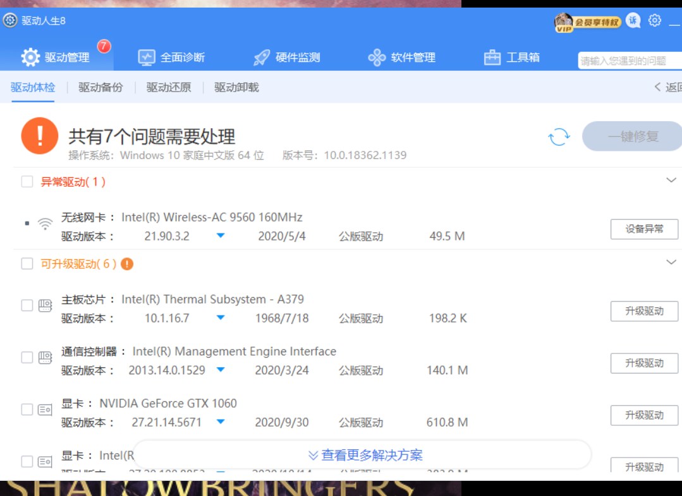Check the 异常驱动 group checkbox
Image resolution: width=682 pixels, height=496 pixels.
[27, 182]
